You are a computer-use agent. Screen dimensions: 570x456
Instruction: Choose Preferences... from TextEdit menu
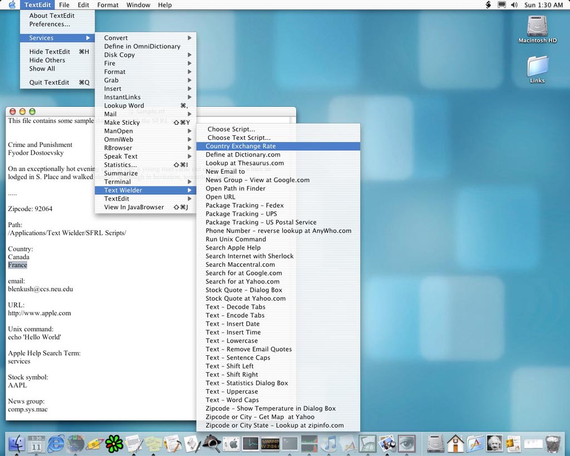(x=57, y=24)
